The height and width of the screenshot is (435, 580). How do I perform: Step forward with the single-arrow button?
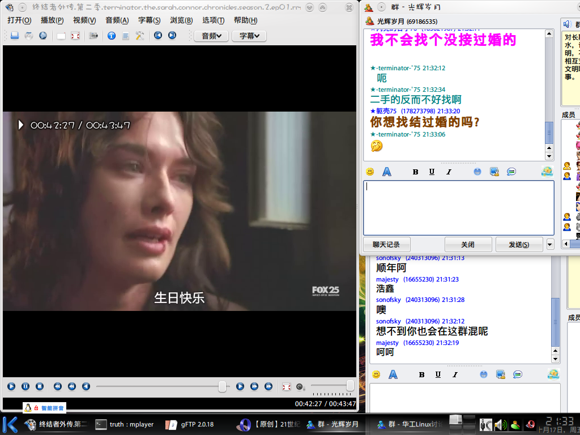(240, 386)
